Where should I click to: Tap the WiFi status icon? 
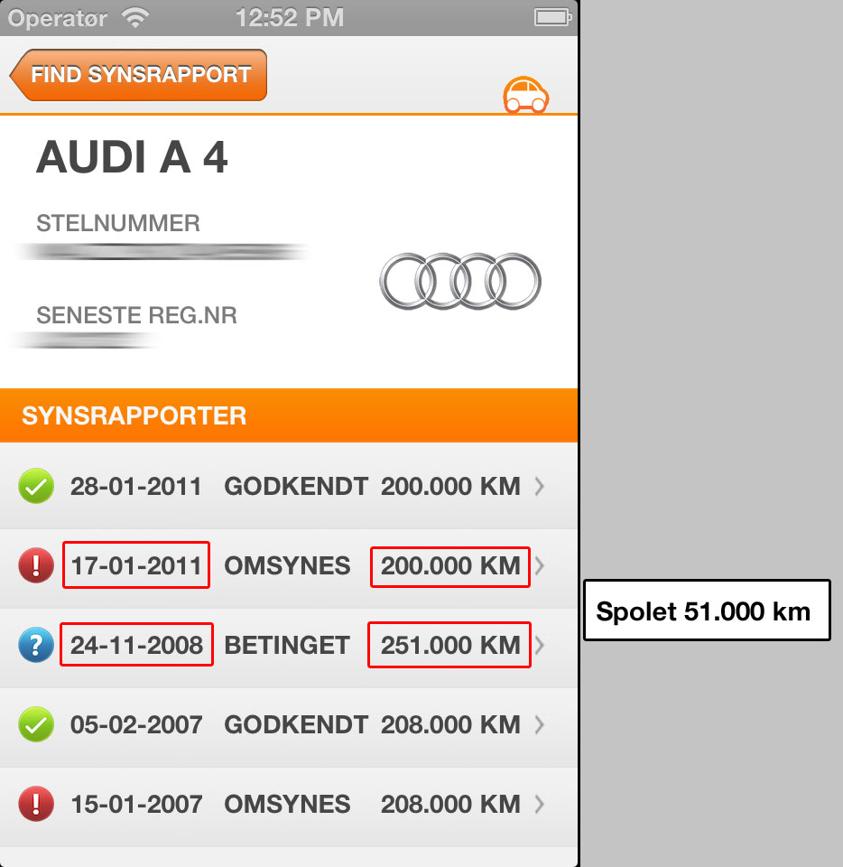(135, 18)
